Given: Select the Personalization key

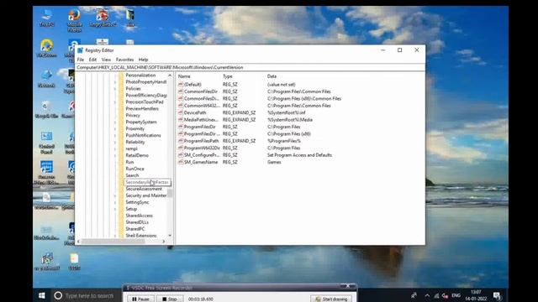Looking at the screenshot, I should point(140,75).
